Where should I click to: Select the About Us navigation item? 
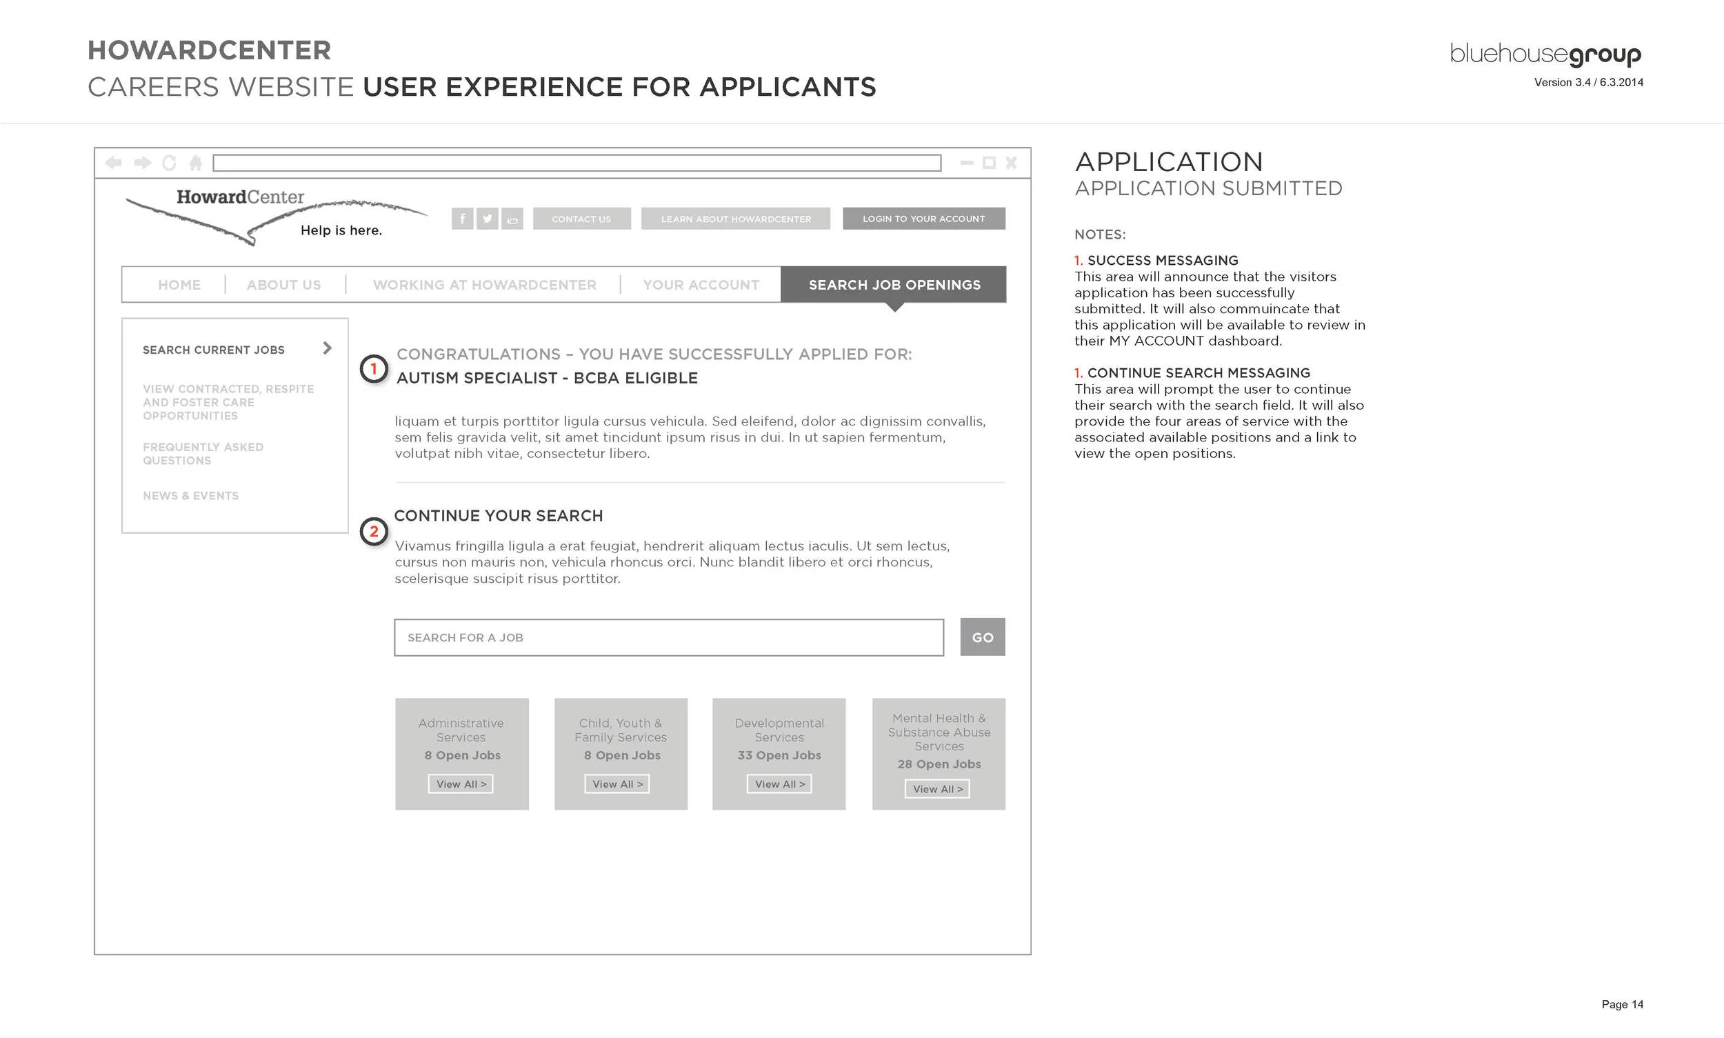[x=283, y=285]
